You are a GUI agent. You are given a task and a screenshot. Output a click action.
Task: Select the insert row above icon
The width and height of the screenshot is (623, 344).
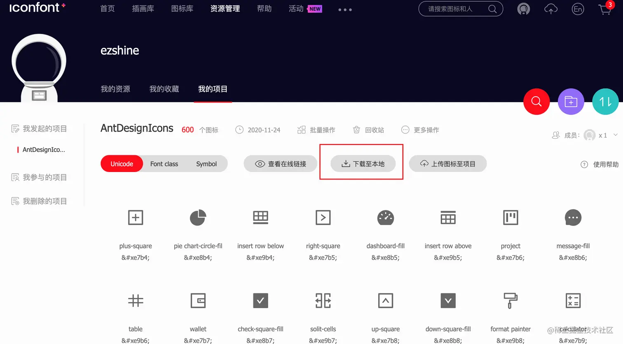448,217
